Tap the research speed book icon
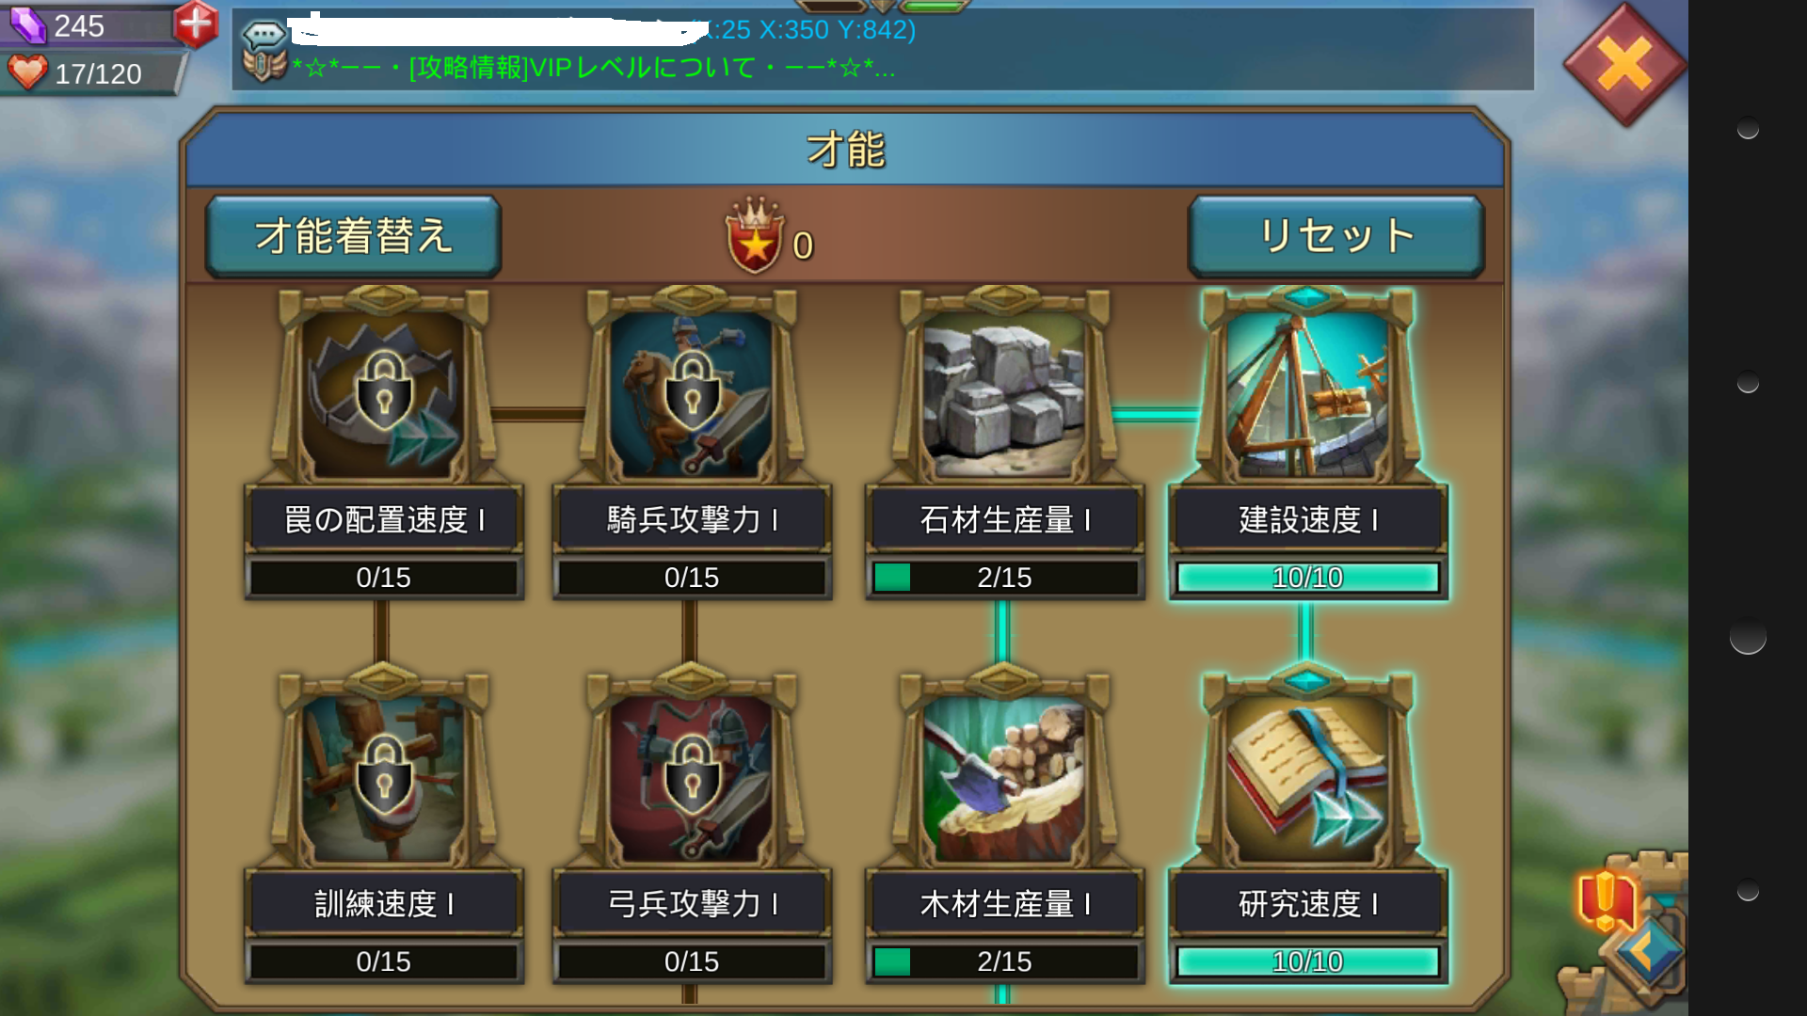The width and height of the screenshot is (1807, 1016). tap(1307, 779)
